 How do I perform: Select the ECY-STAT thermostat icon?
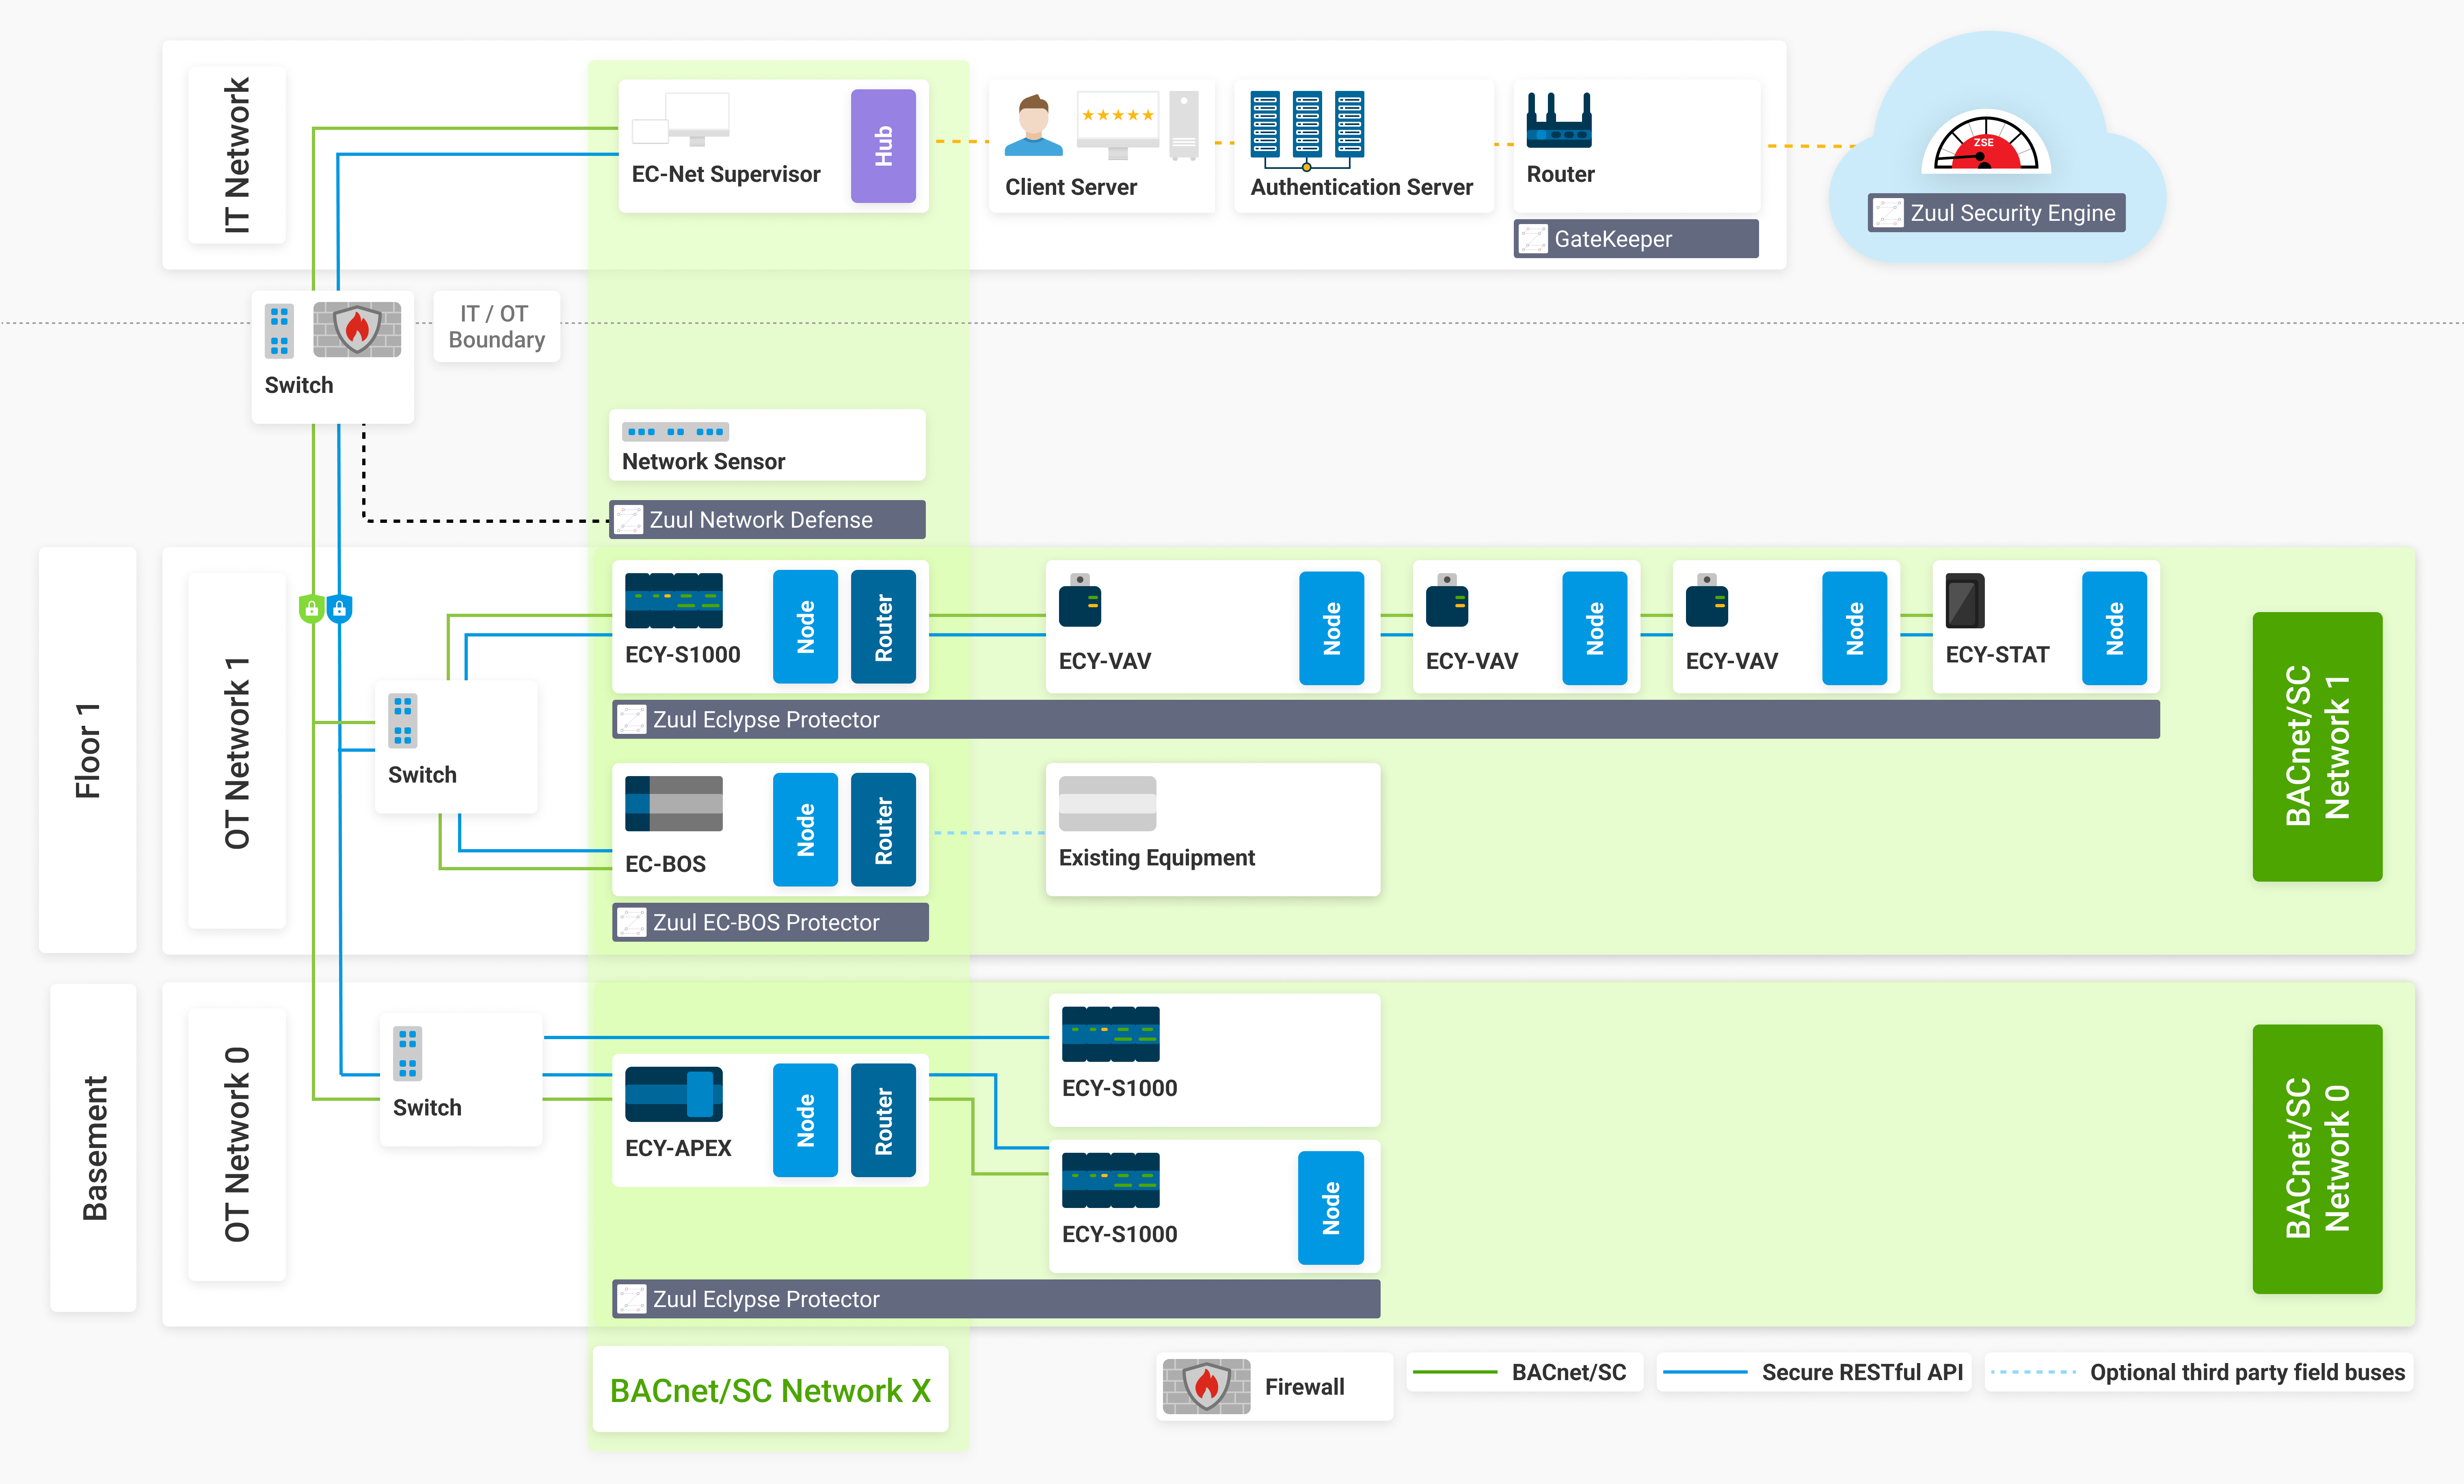click(1965, 601)
